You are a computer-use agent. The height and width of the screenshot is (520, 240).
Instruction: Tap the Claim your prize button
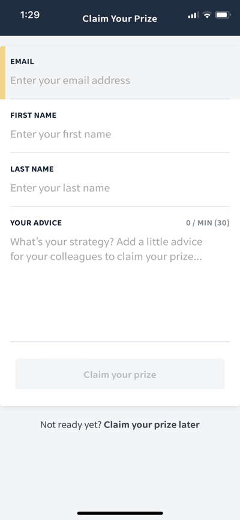click(120, 374)
